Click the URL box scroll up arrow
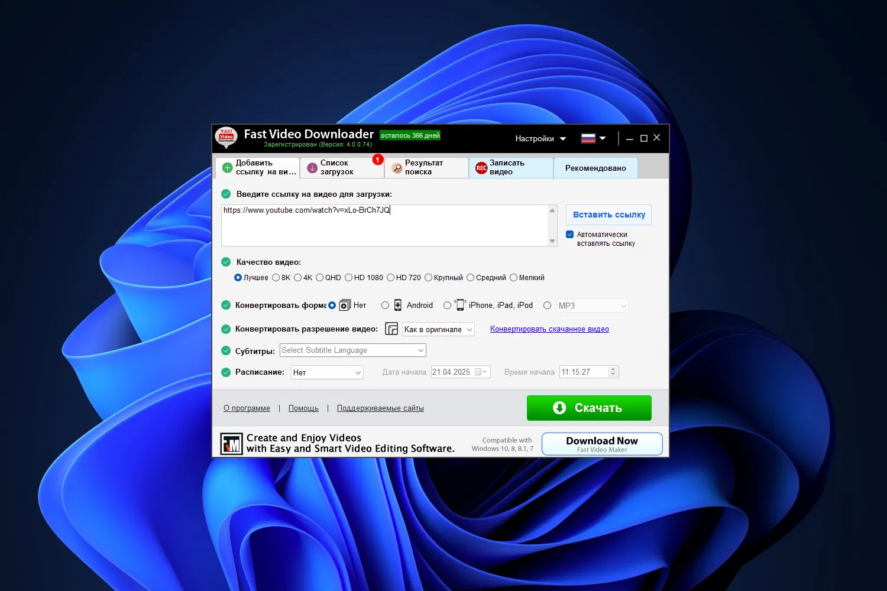The image size is (887, 591). [552, 210]
